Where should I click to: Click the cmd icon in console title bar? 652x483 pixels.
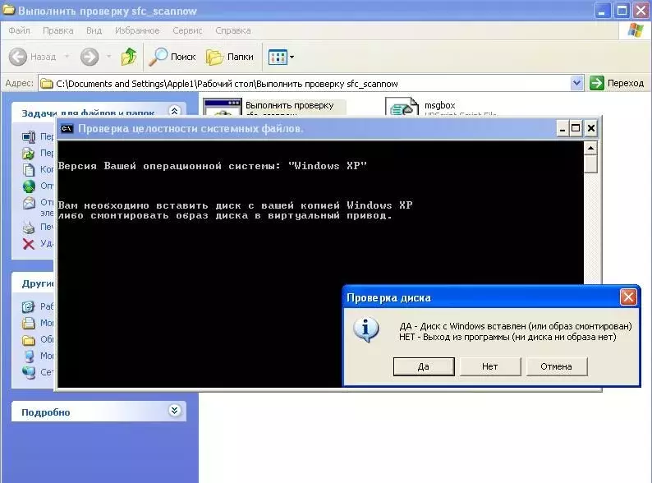67,128
